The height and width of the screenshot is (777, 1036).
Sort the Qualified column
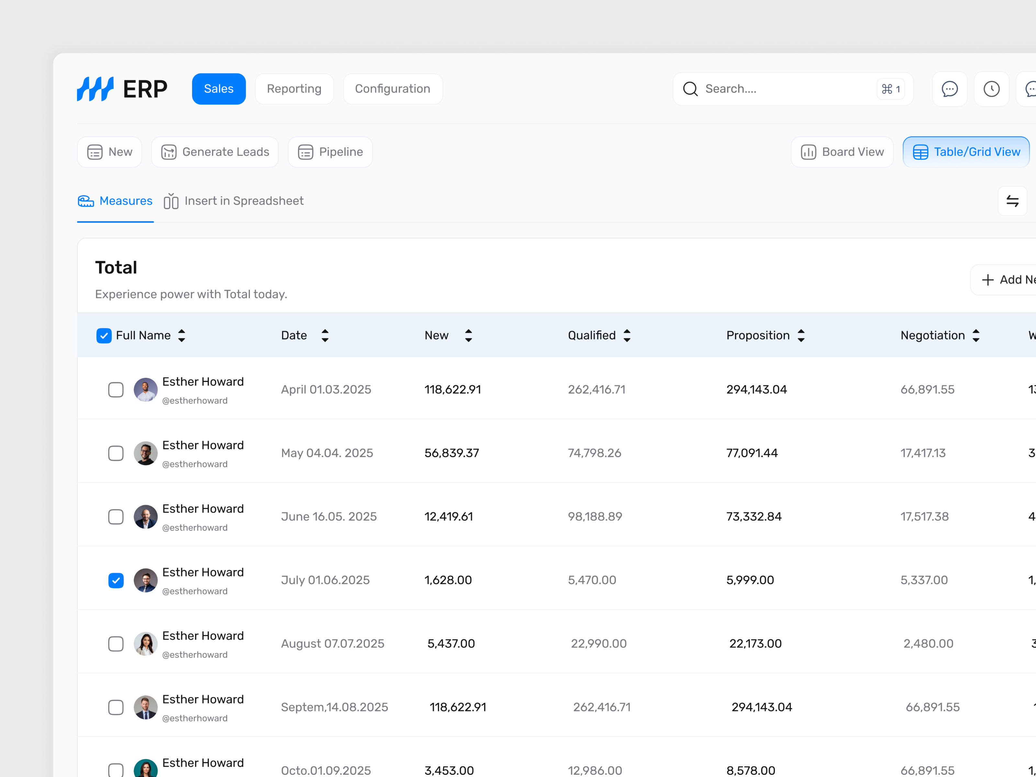coord(627,335)
